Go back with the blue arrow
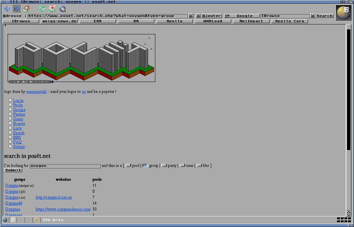Viewport: 354px width, 227px height. coord(7,9)
